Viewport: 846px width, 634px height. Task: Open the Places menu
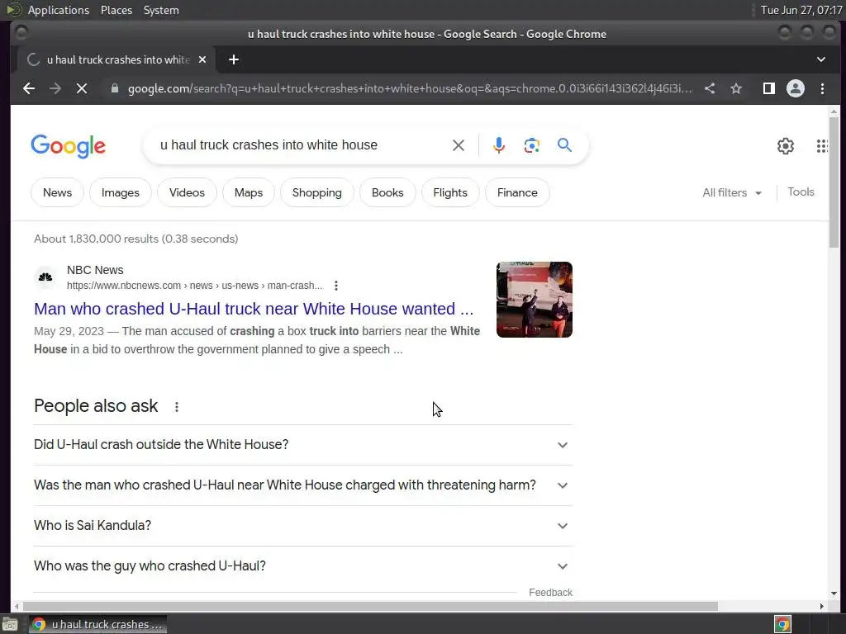[x=116, y=10]
